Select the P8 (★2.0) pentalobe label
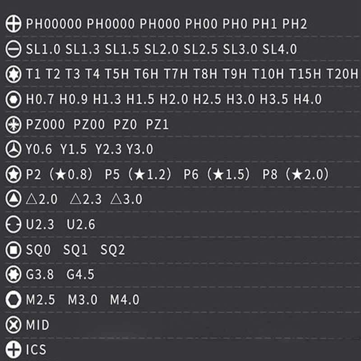 click(x=296, y=174)
